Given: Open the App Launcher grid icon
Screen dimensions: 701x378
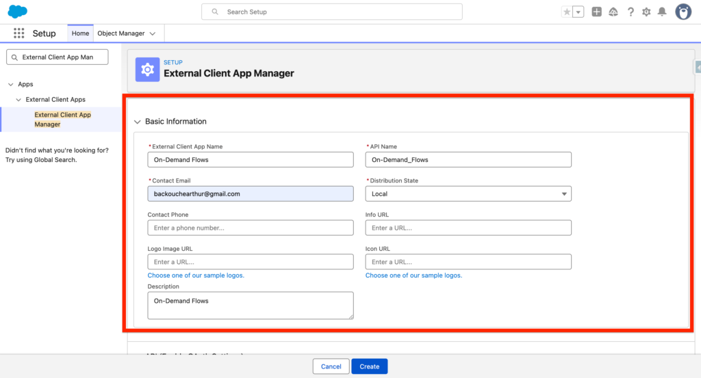Looking at the screenshot, I should point(18,33).
